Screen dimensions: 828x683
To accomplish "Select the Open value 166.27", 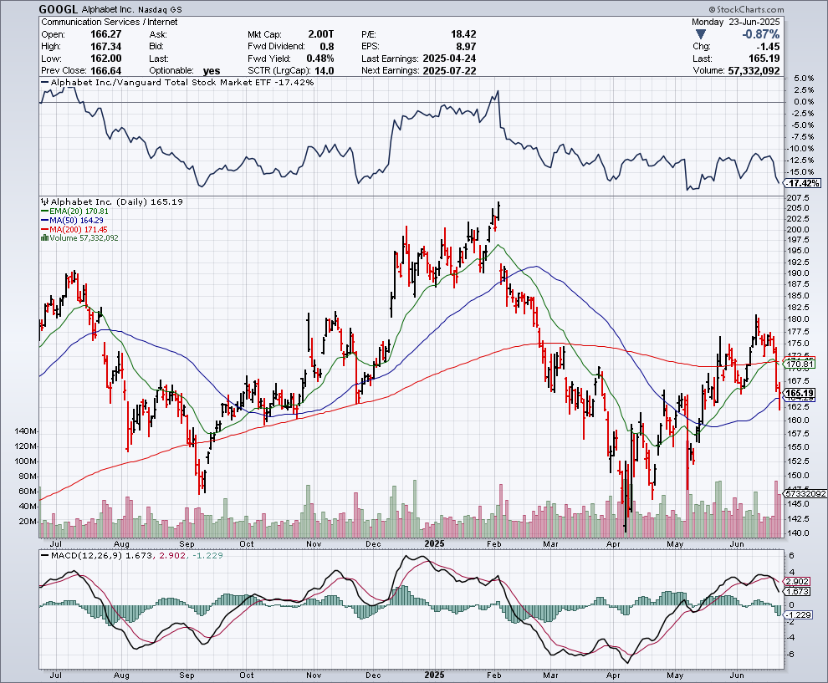I will (x=105, y=34).
